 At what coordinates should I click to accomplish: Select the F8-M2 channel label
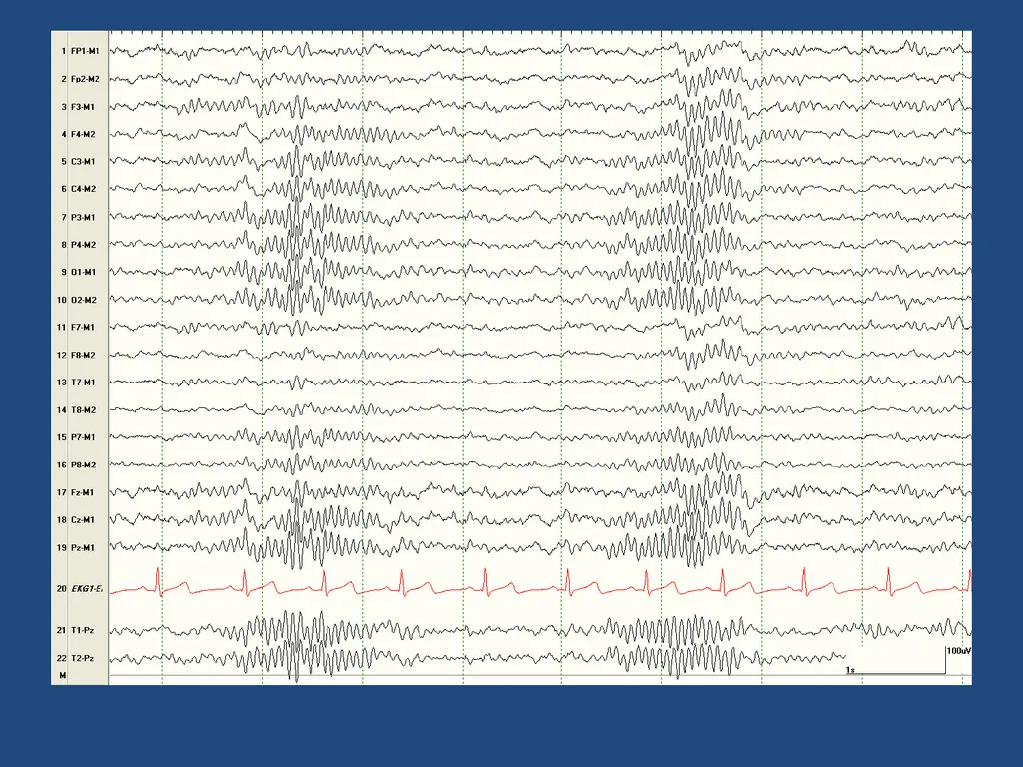click(84, 355)
